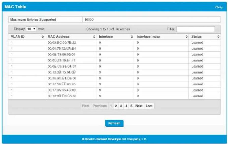The image size is (228, 144).
Task: Go to page 3
Action: click(121, 106)
